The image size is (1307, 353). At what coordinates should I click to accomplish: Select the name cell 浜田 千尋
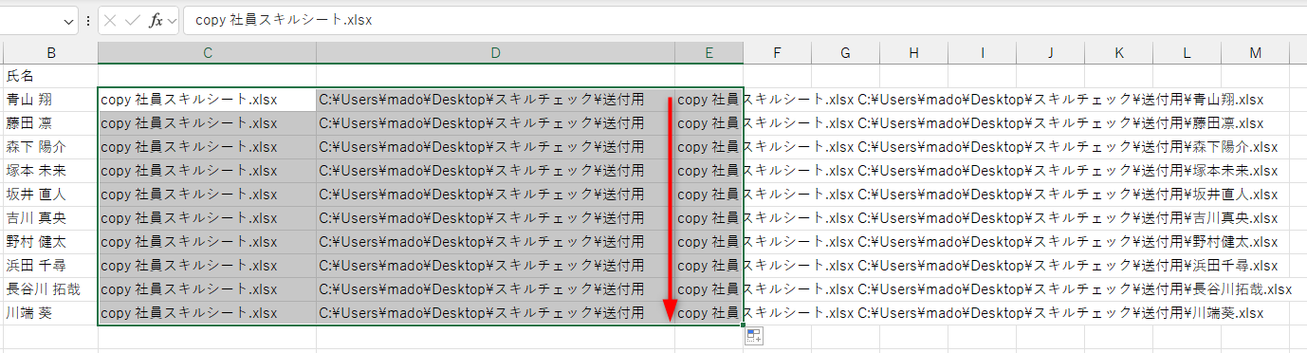[x=50, y=265]
